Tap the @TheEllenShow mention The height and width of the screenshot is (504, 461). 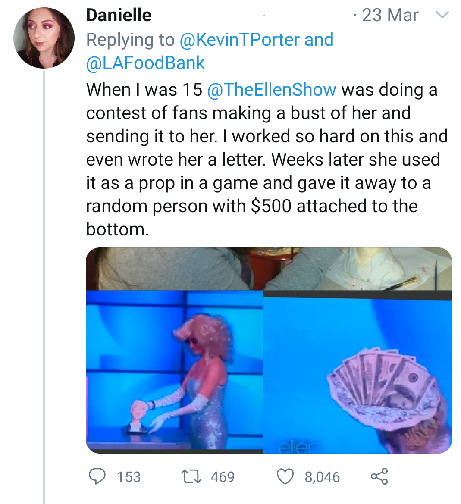pyautogui.click(x=272, y=90)
